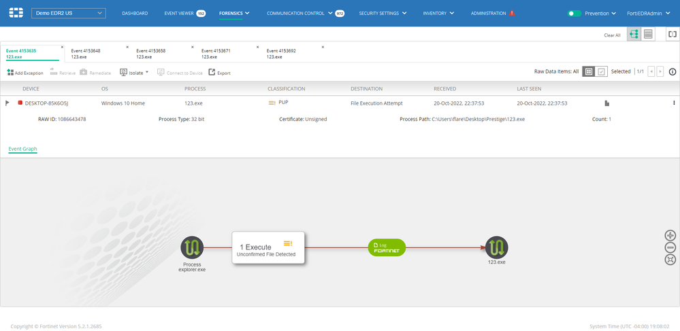The height and width of the screenshot is (331, 680).
Task: Click the Event Viewer 152 count badge
Action: pos(201,14)
